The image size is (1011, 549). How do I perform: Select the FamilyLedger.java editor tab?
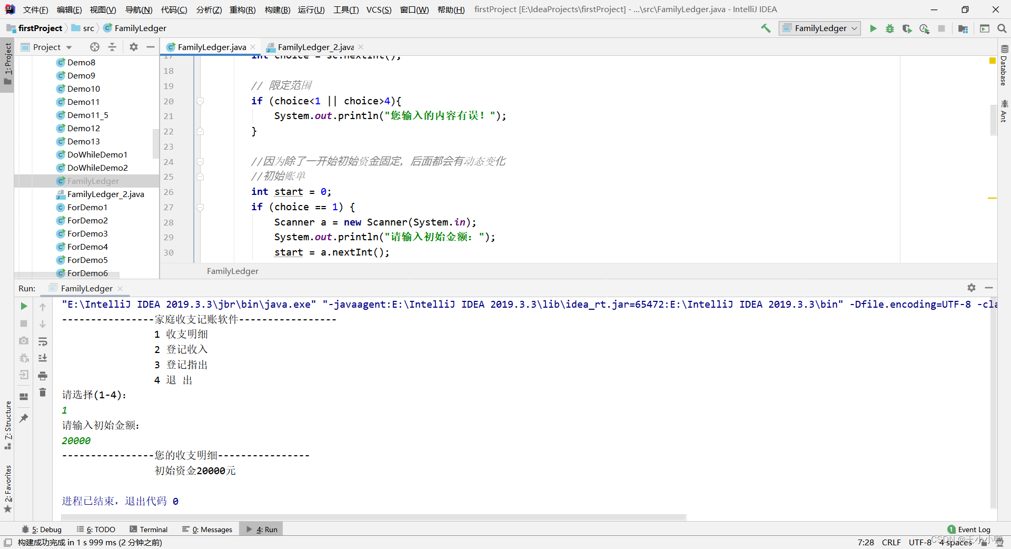tap(212, 47)
